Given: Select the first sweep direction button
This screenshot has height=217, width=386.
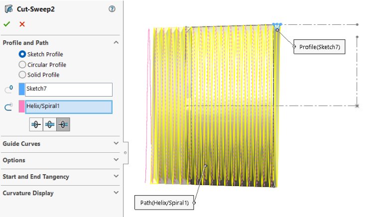Looking at the screenshot, I should (36, 124).
